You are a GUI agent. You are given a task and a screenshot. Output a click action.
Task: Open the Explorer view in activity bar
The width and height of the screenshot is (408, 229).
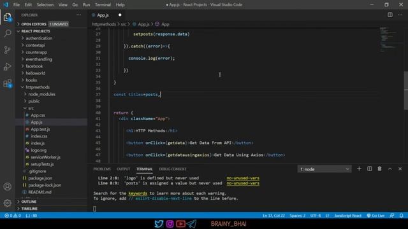[7, 17]
